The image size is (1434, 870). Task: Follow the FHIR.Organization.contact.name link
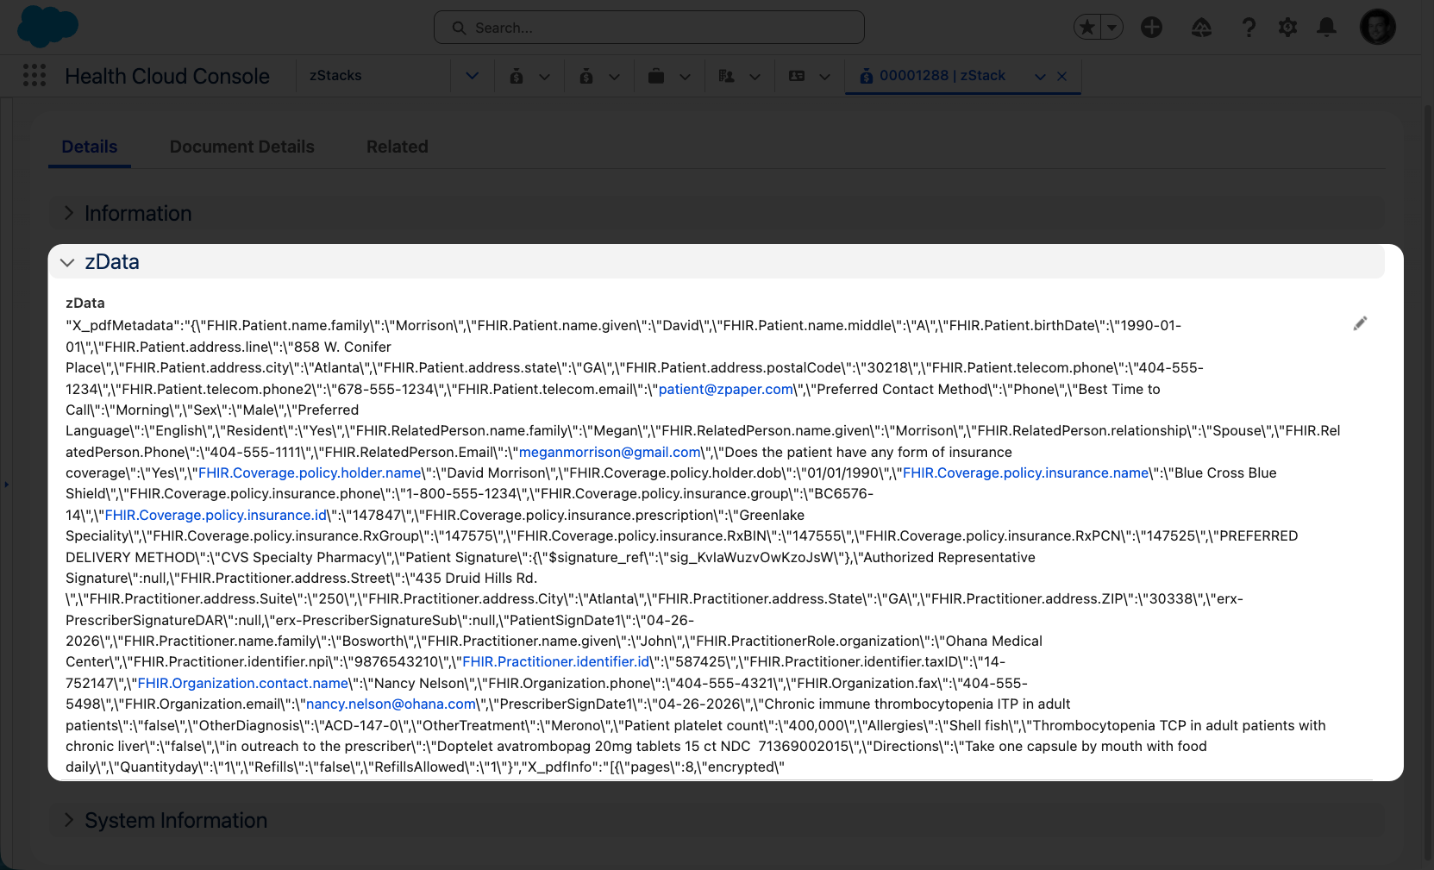(243, 683)
